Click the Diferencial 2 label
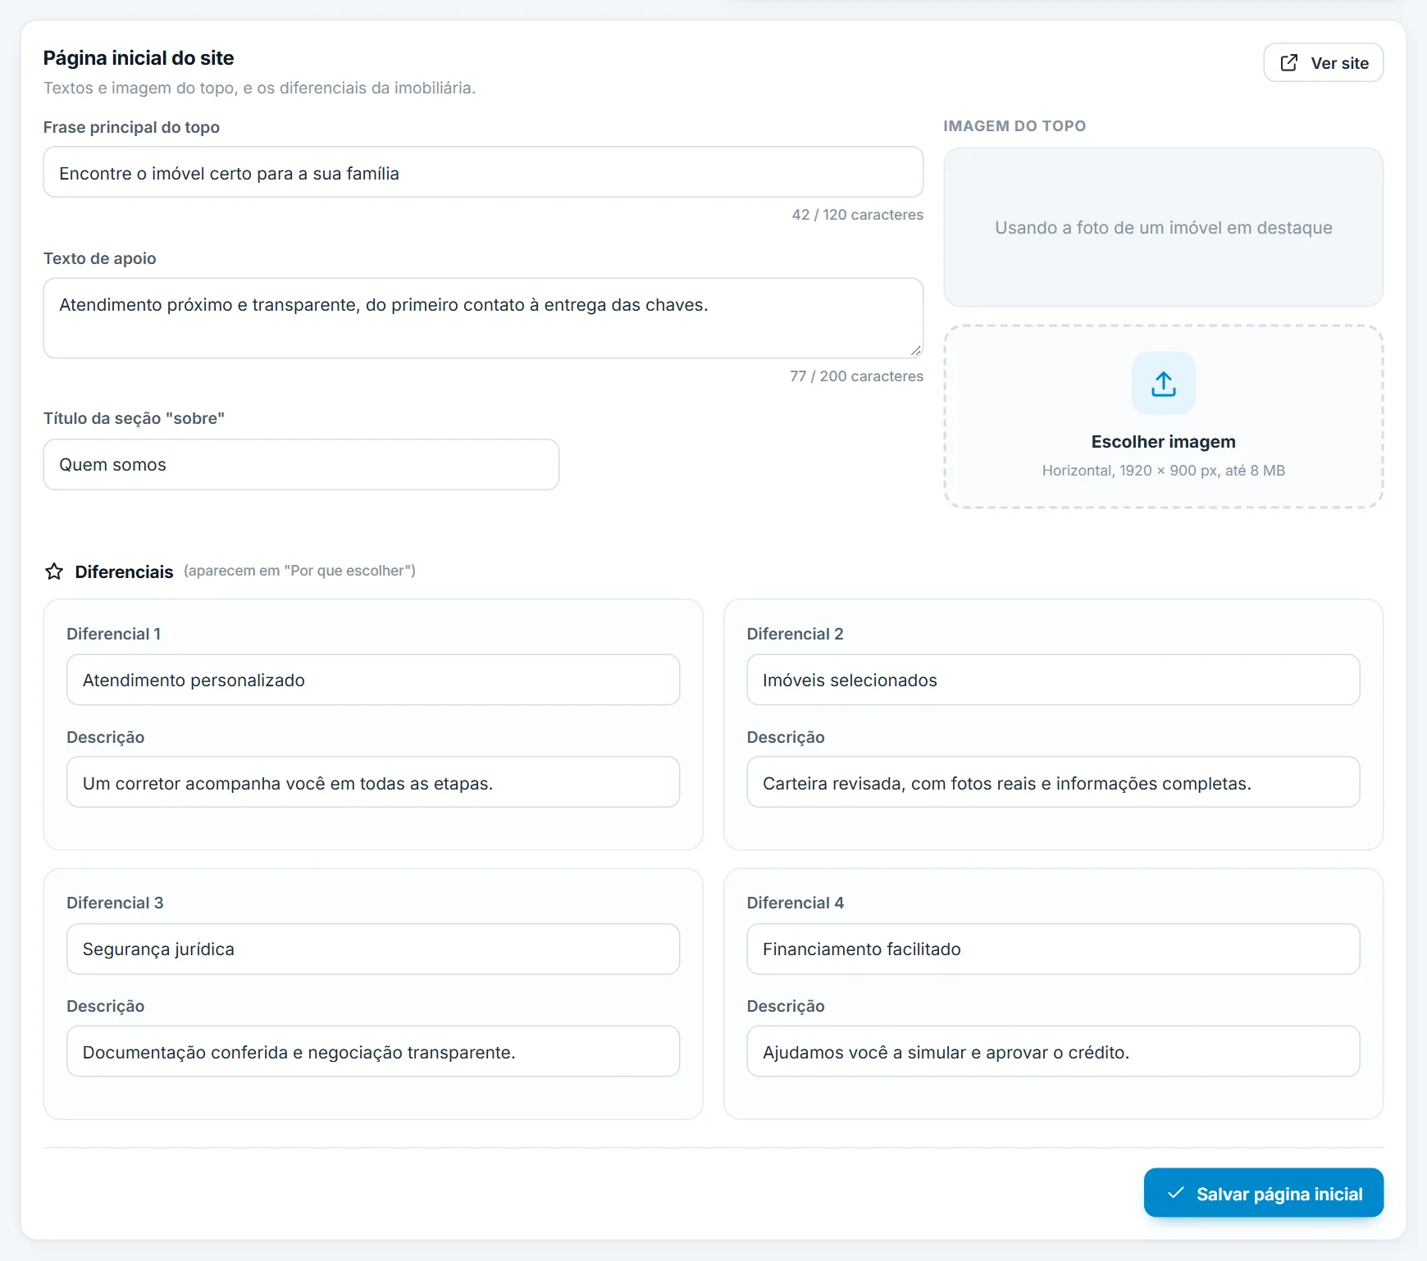This screenshot has width=1427, height=1261. (795, 634)
